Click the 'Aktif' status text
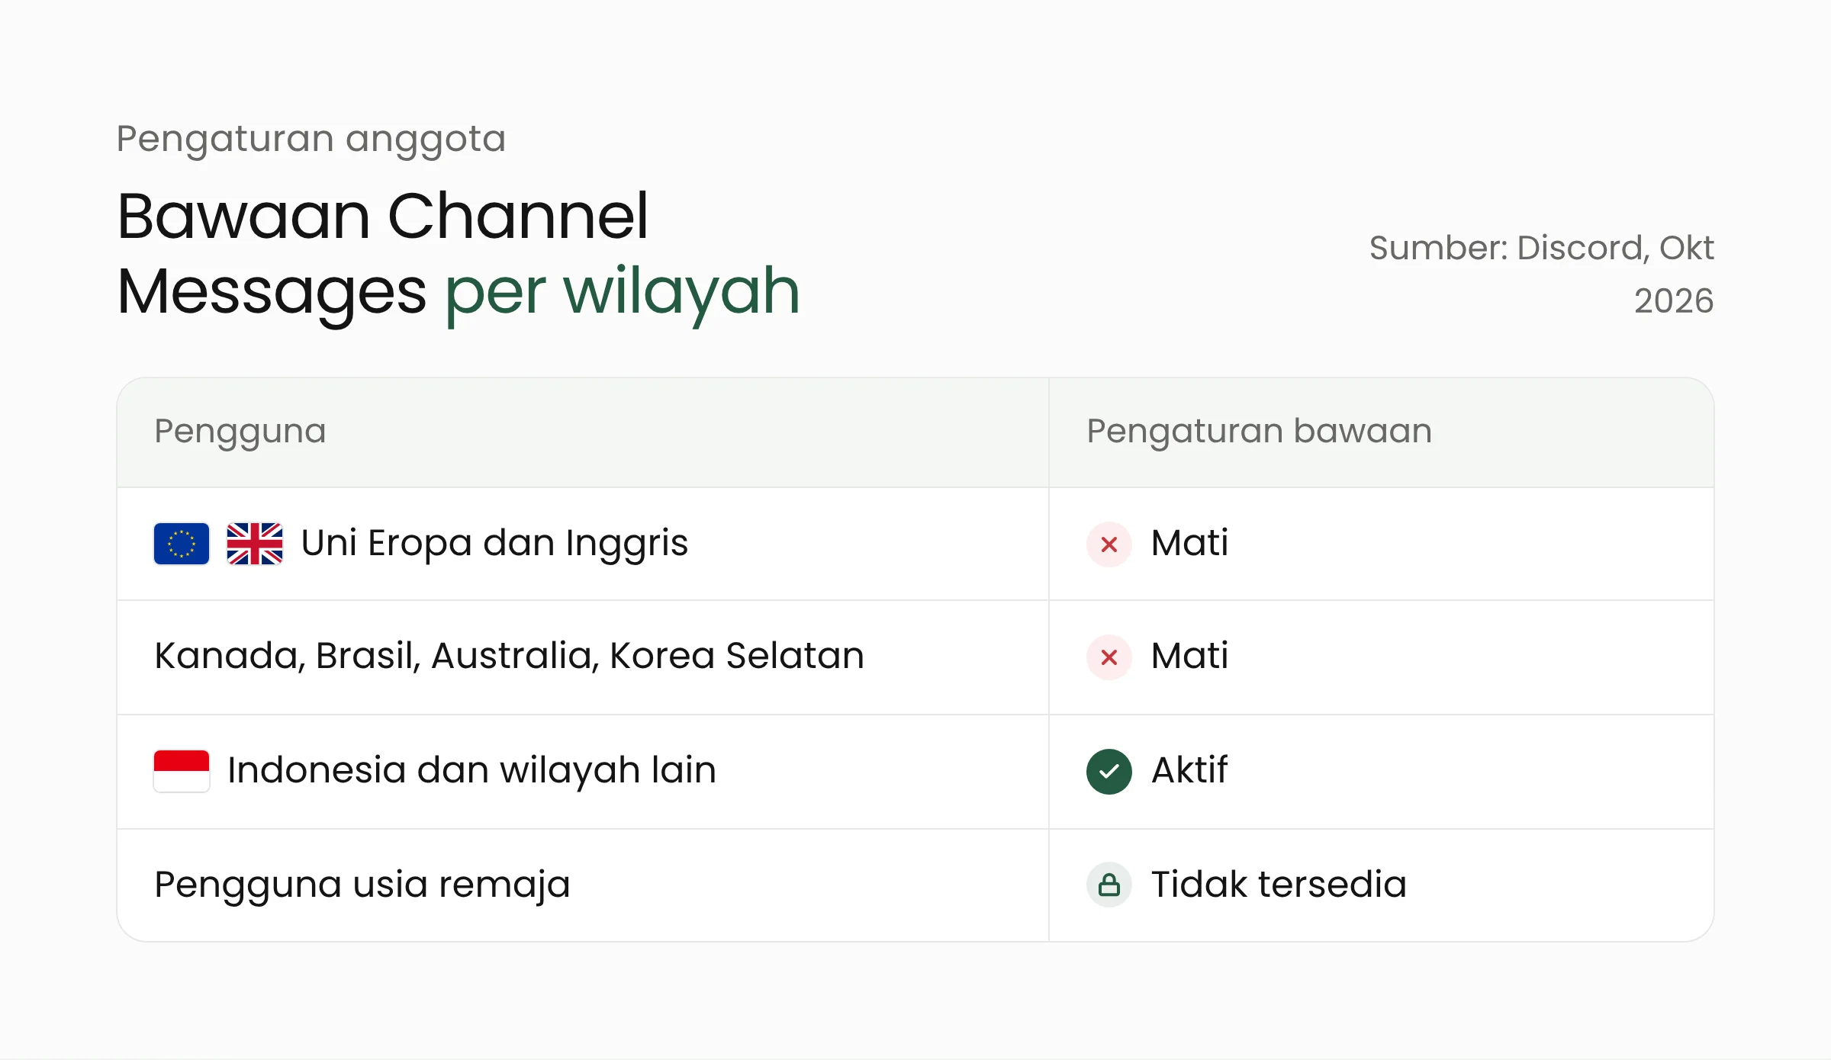 click(1189, 770)
